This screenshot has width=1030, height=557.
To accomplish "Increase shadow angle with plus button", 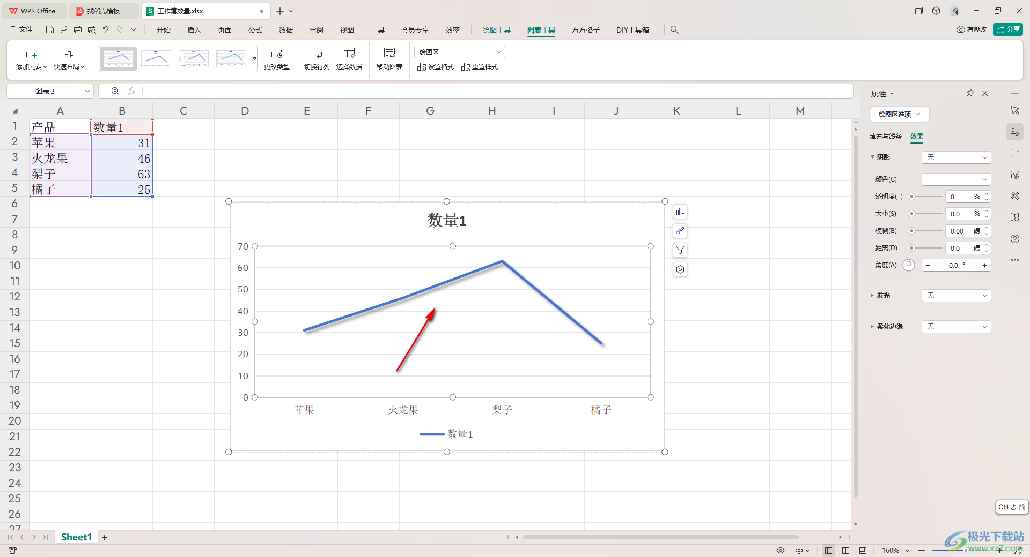I will click(x=984, y=265).
